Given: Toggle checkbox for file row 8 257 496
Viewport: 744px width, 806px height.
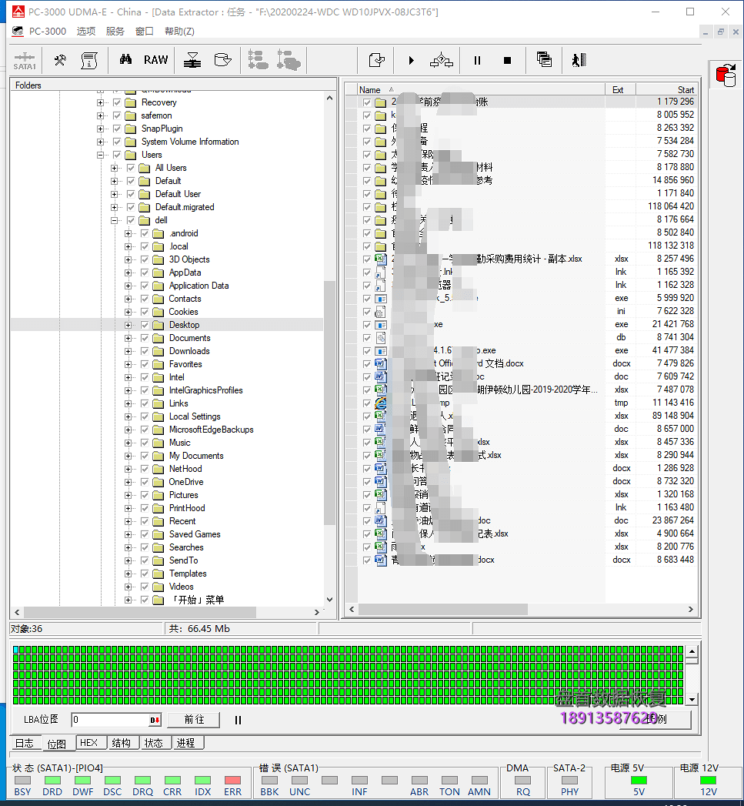Looking at the screenshot, I should [x=367, y=259].
